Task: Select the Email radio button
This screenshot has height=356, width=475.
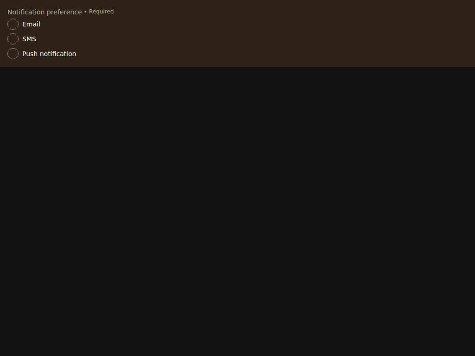Action: click(x=13, y=24)
